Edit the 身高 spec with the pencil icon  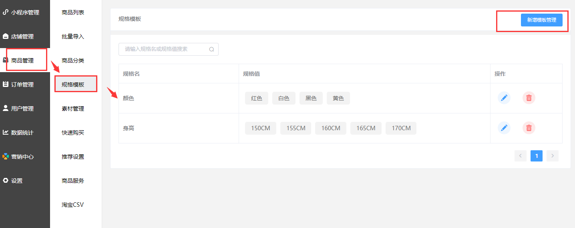504,128
